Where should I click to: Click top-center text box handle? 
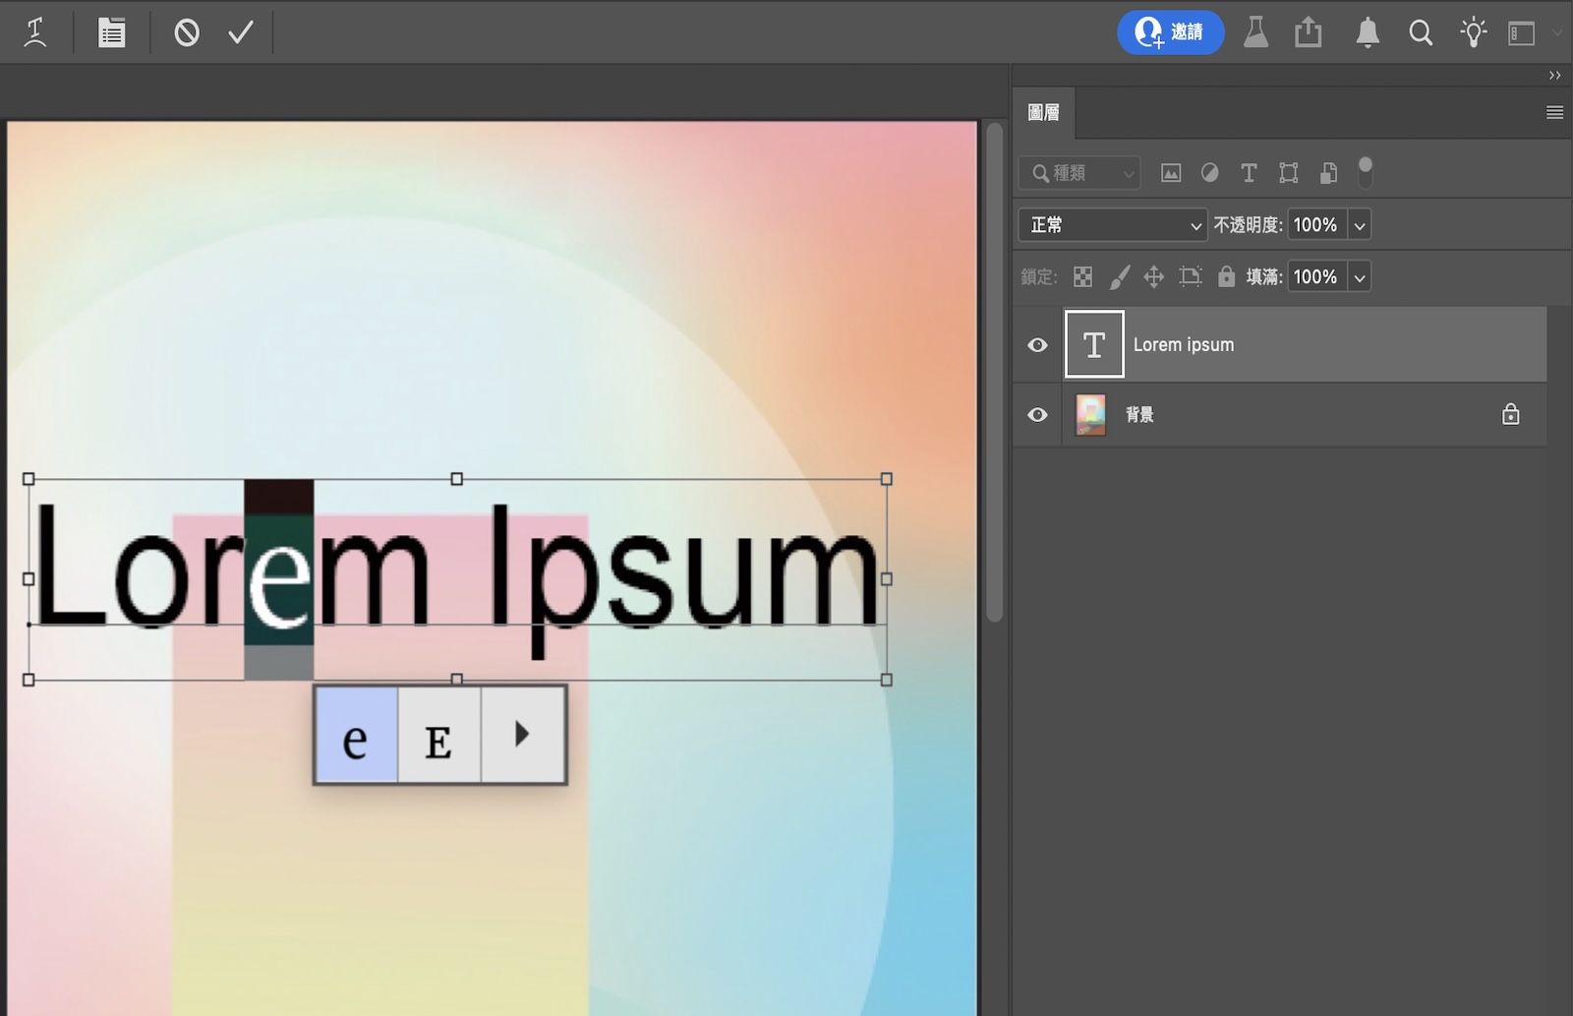(457, 479)
